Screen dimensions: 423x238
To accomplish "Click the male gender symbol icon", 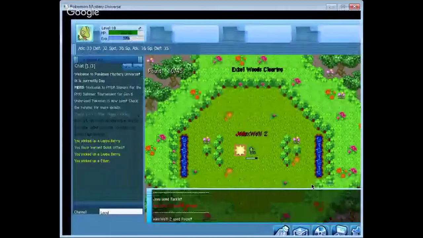I will pyautogui.click(x=140, y=28).
